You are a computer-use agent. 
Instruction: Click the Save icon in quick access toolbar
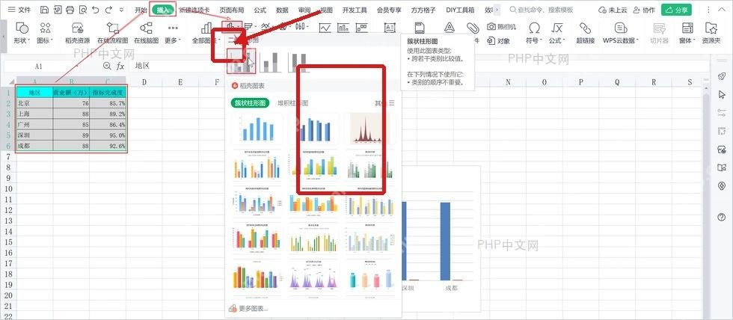click(44, 10)
